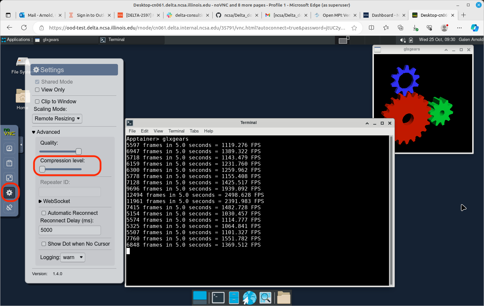484x306 pixels.
Task: Click the noVNC clipboard icon
Action: point(10,163)
